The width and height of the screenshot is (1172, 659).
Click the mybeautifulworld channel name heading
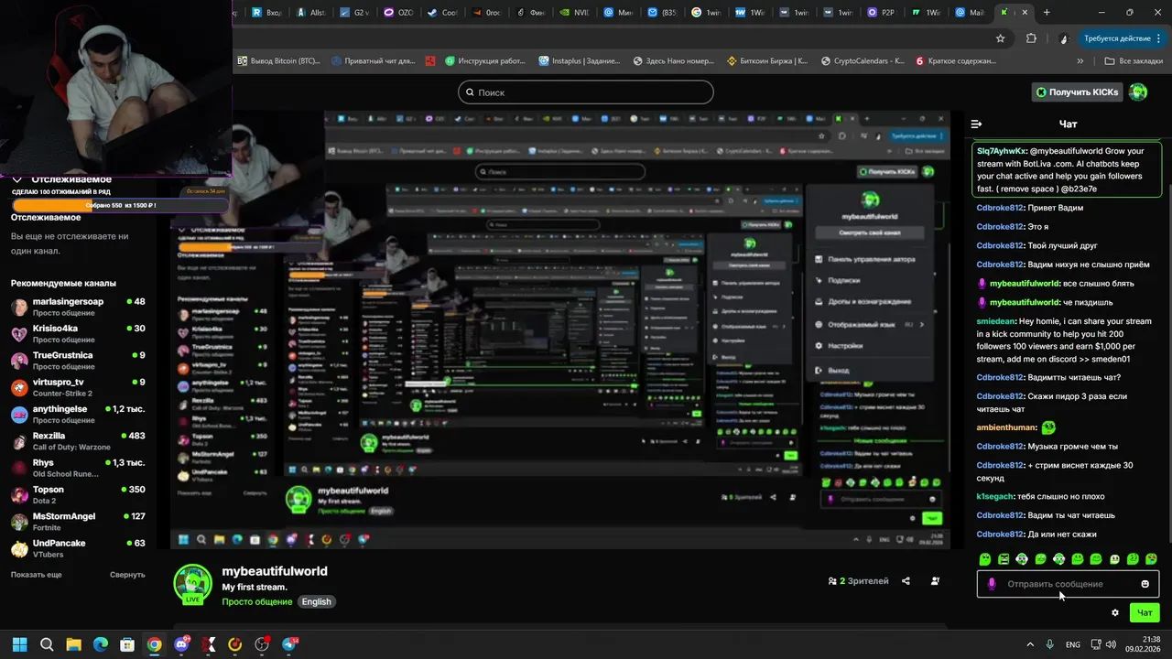[x=275, y=571]
